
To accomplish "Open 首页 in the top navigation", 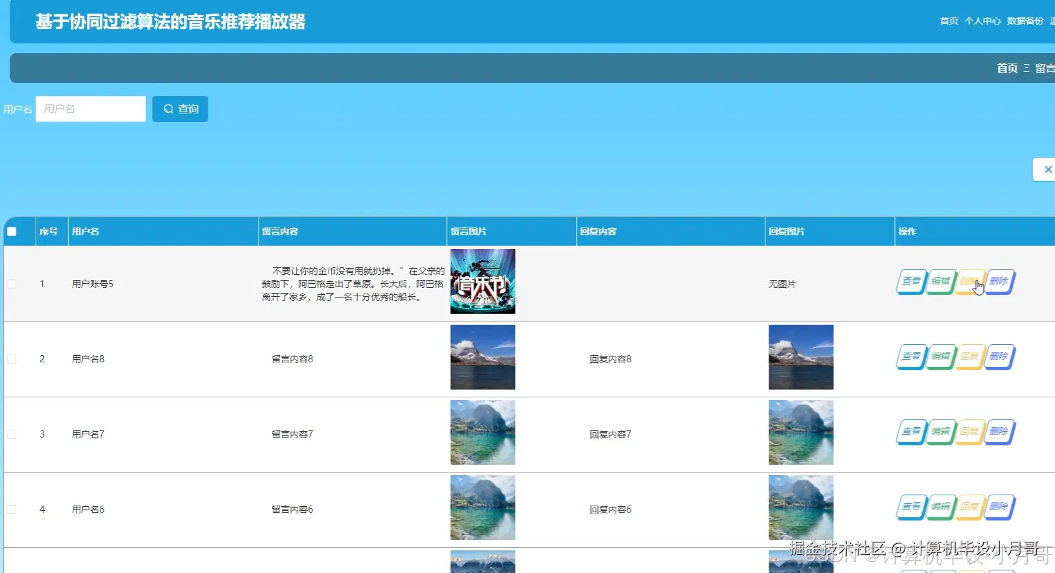I will pyautogui.click(x=949, y=21).
